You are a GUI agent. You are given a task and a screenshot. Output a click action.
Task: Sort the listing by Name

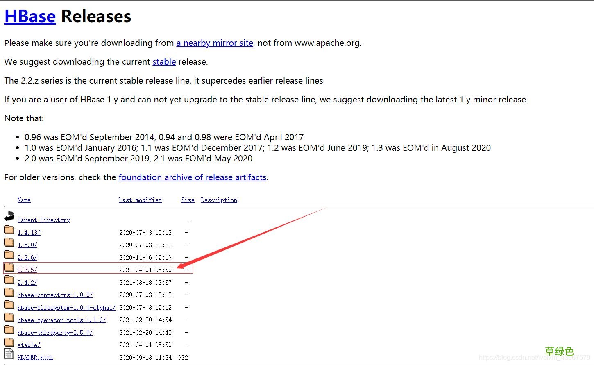[x=24, y=200]
